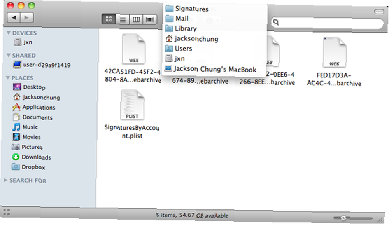Switch to Cover Flow view
Image resolution: width=389 pixels, height=225 pixels.
tap(150, 19)
